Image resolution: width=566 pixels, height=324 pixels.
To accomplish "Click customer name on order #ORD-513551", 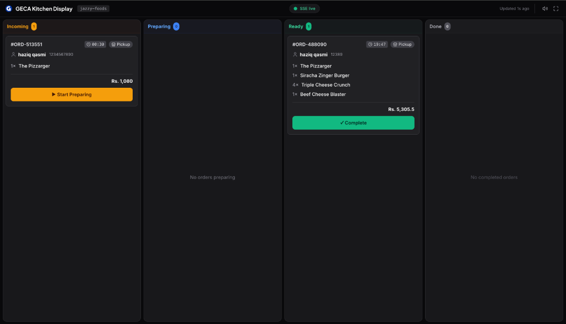I will pos(32,55).
